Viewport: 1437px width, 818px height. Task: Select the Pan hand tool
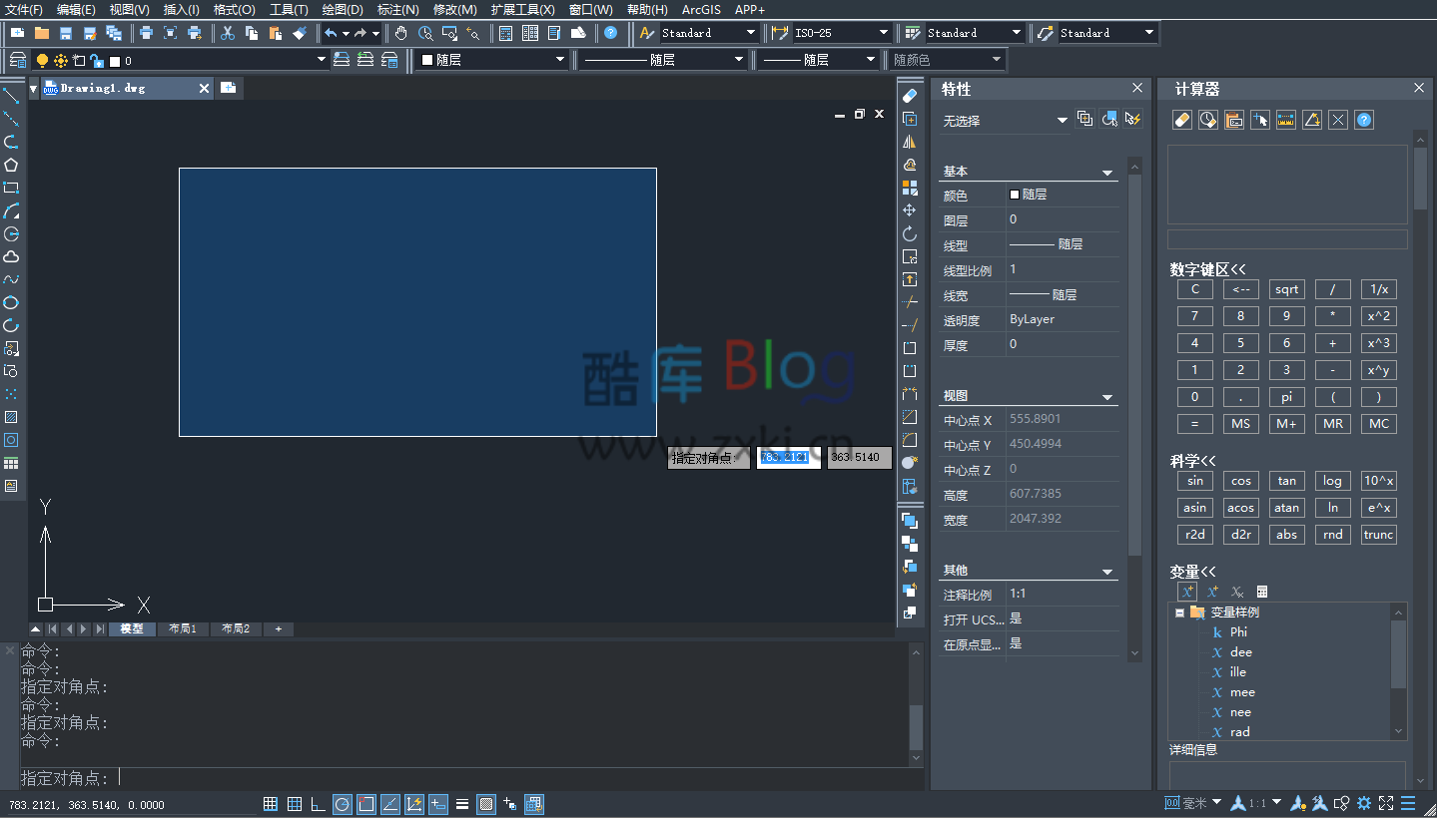coord(400,33)
